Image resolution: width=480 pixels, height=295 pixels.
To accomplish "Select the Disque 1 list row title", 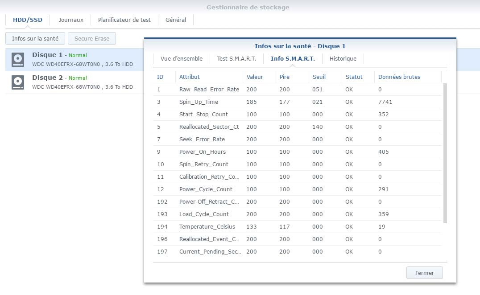I will pos(47,55).
